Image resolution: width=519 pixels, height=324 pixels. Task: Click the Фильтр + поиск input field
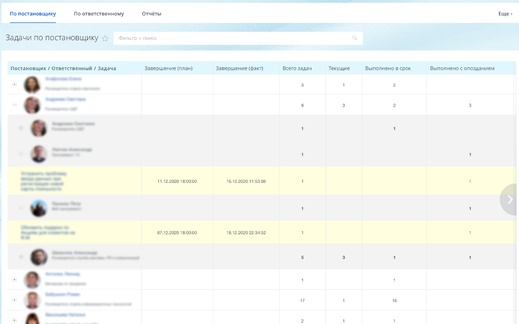click(238, 38)
